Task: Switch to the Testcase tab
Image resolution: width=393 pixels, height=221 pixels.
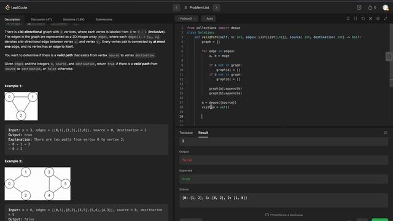Action: (x=186, y=133)
